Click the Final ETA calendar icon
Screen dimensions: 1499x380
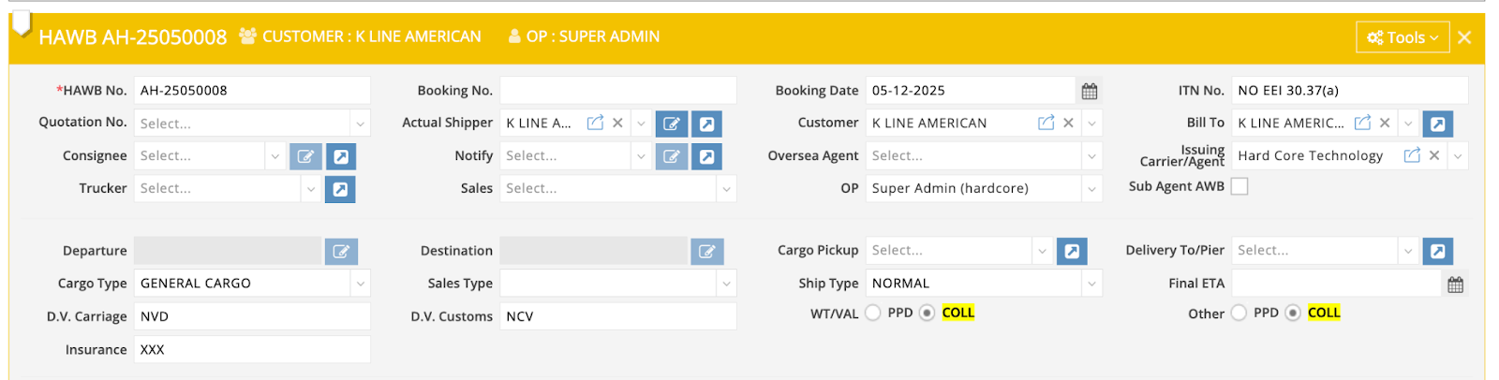1455,285
